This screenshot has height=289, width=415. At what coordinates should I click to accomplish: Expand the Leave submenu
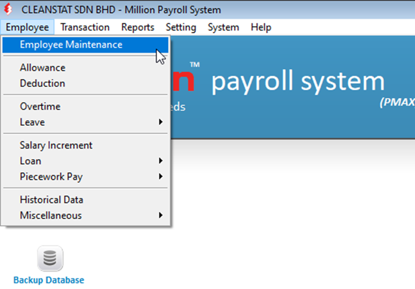85,122
